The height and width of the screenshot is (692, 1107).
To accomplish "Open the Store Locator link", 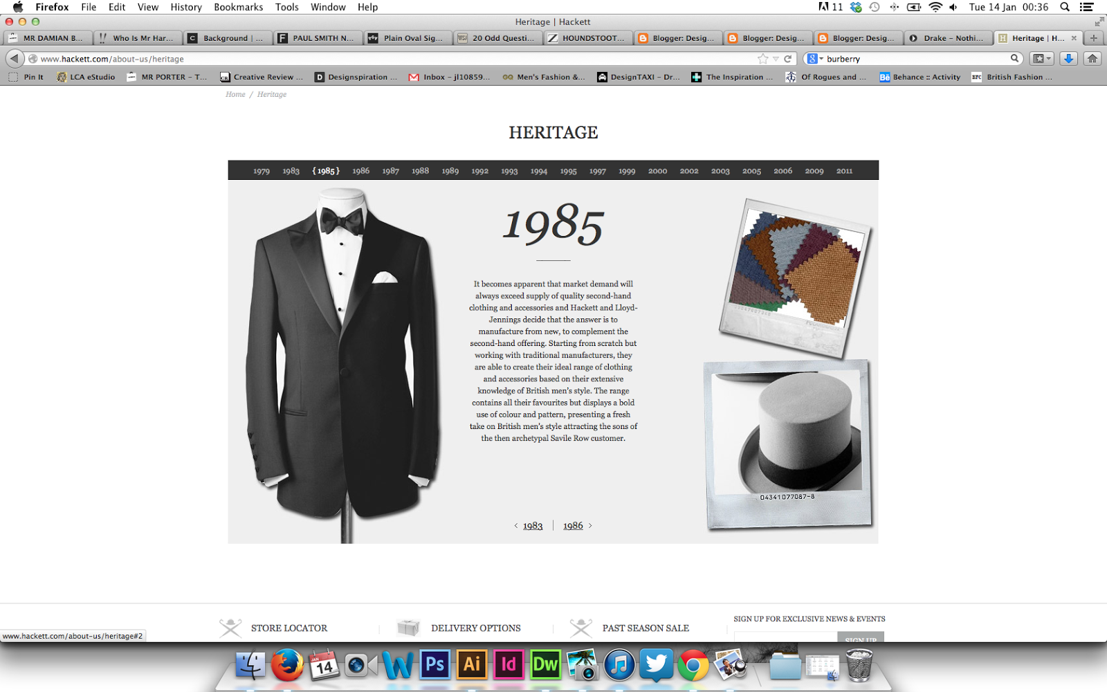I will coord(289,628).
